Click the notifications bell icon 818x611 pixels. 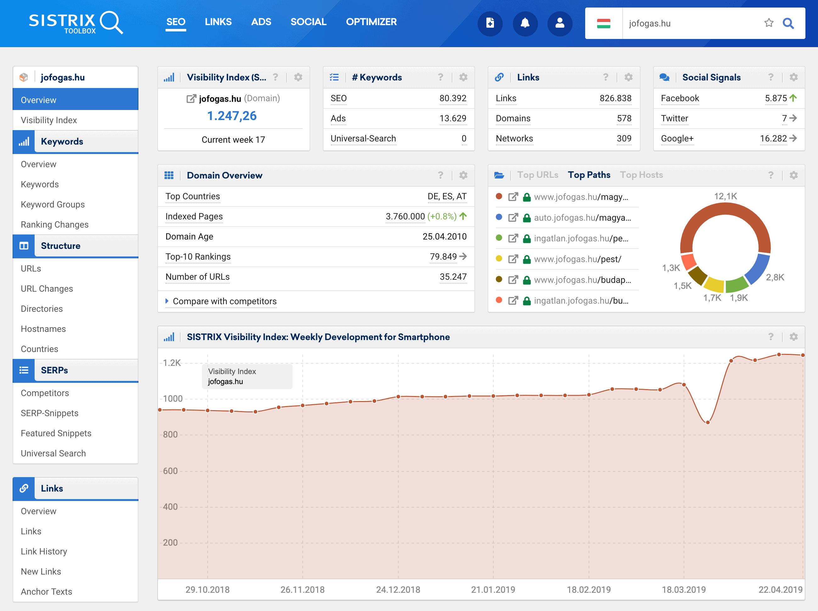[525, 23]
